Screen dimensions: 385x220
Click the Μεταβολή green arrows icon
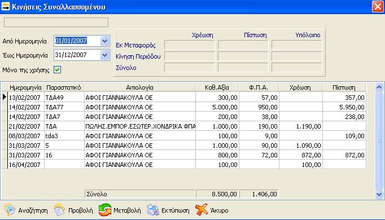tap(105, 210)
